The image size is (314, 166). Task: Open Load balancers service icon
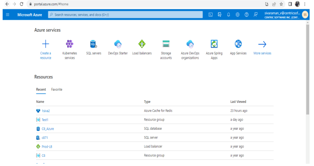coord(142,44)
